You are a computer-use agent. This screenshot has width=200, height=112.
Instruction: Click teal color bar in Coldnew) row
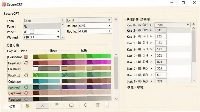click(x=46, y=81)
